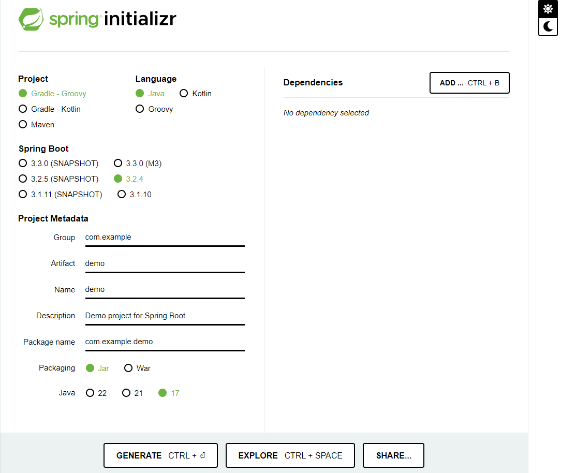Open the Share dialog

pyautogui.click(x=393, y=455)
